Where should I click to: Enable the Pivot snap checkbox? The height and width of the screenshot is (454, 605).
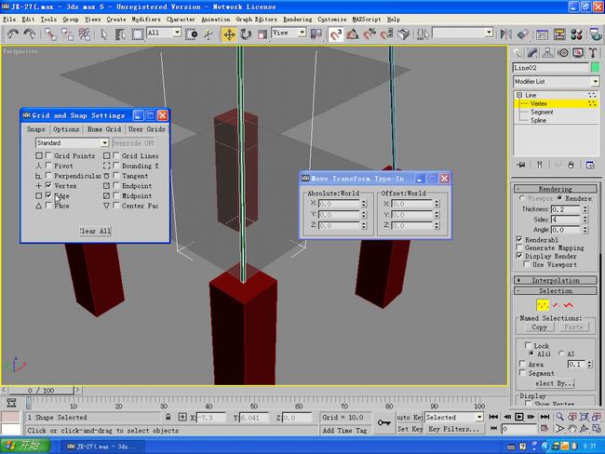[48, 166]
